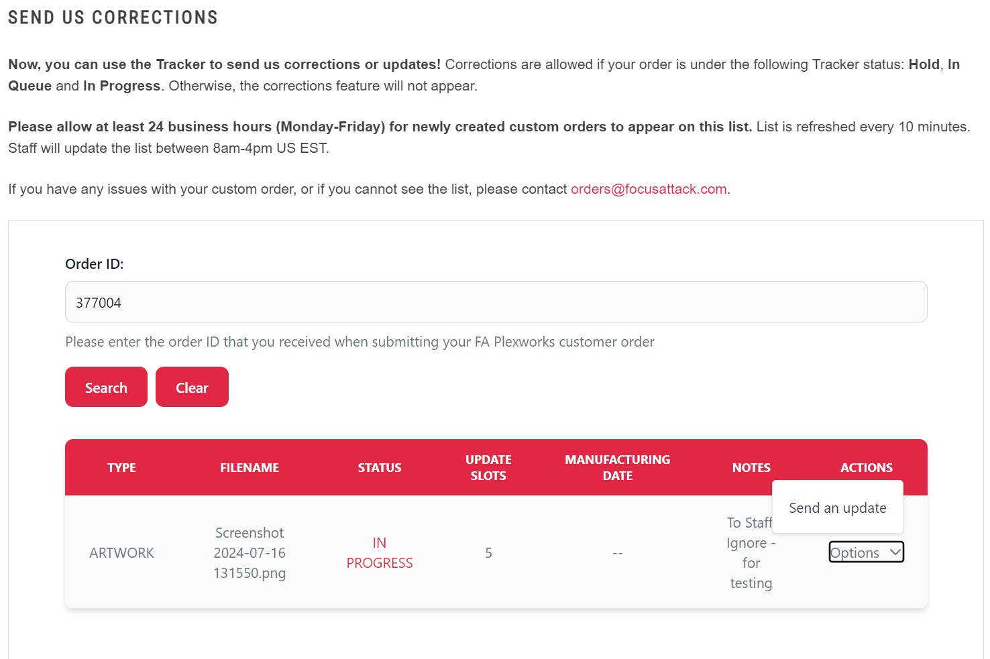Click the TYPE column header

(x=121, y=467)
